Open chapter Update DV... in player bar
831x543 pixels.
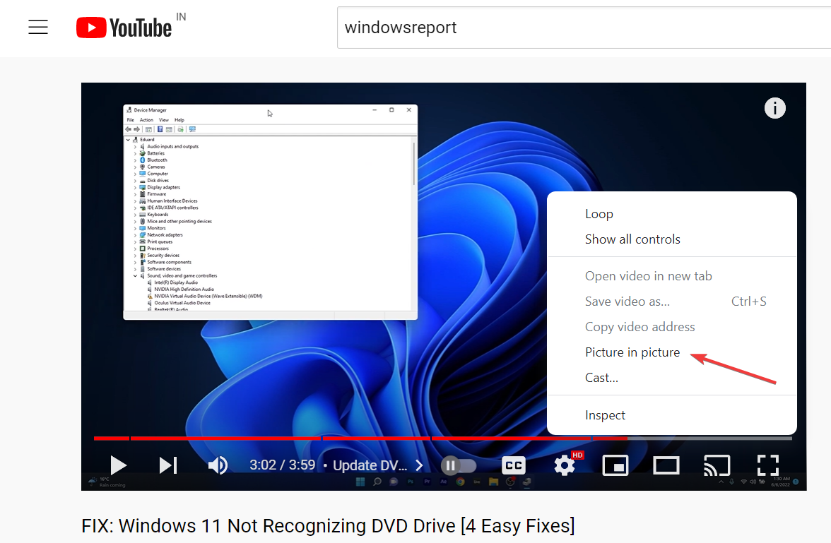click(x=370, y=465)
